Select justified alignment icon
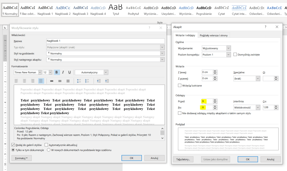Screen dimensions: 287x171 click(41, 81)
